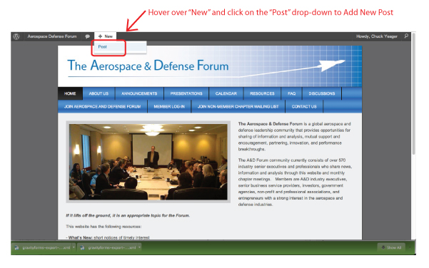Click the Member Log-In link
The image size is (429, 268).
169,106
